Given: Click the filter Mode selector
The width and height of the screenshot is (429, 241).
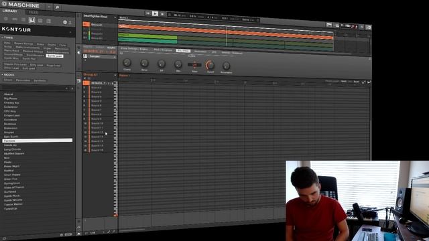Looking at the screenshot, I should [x=194, y=65].
